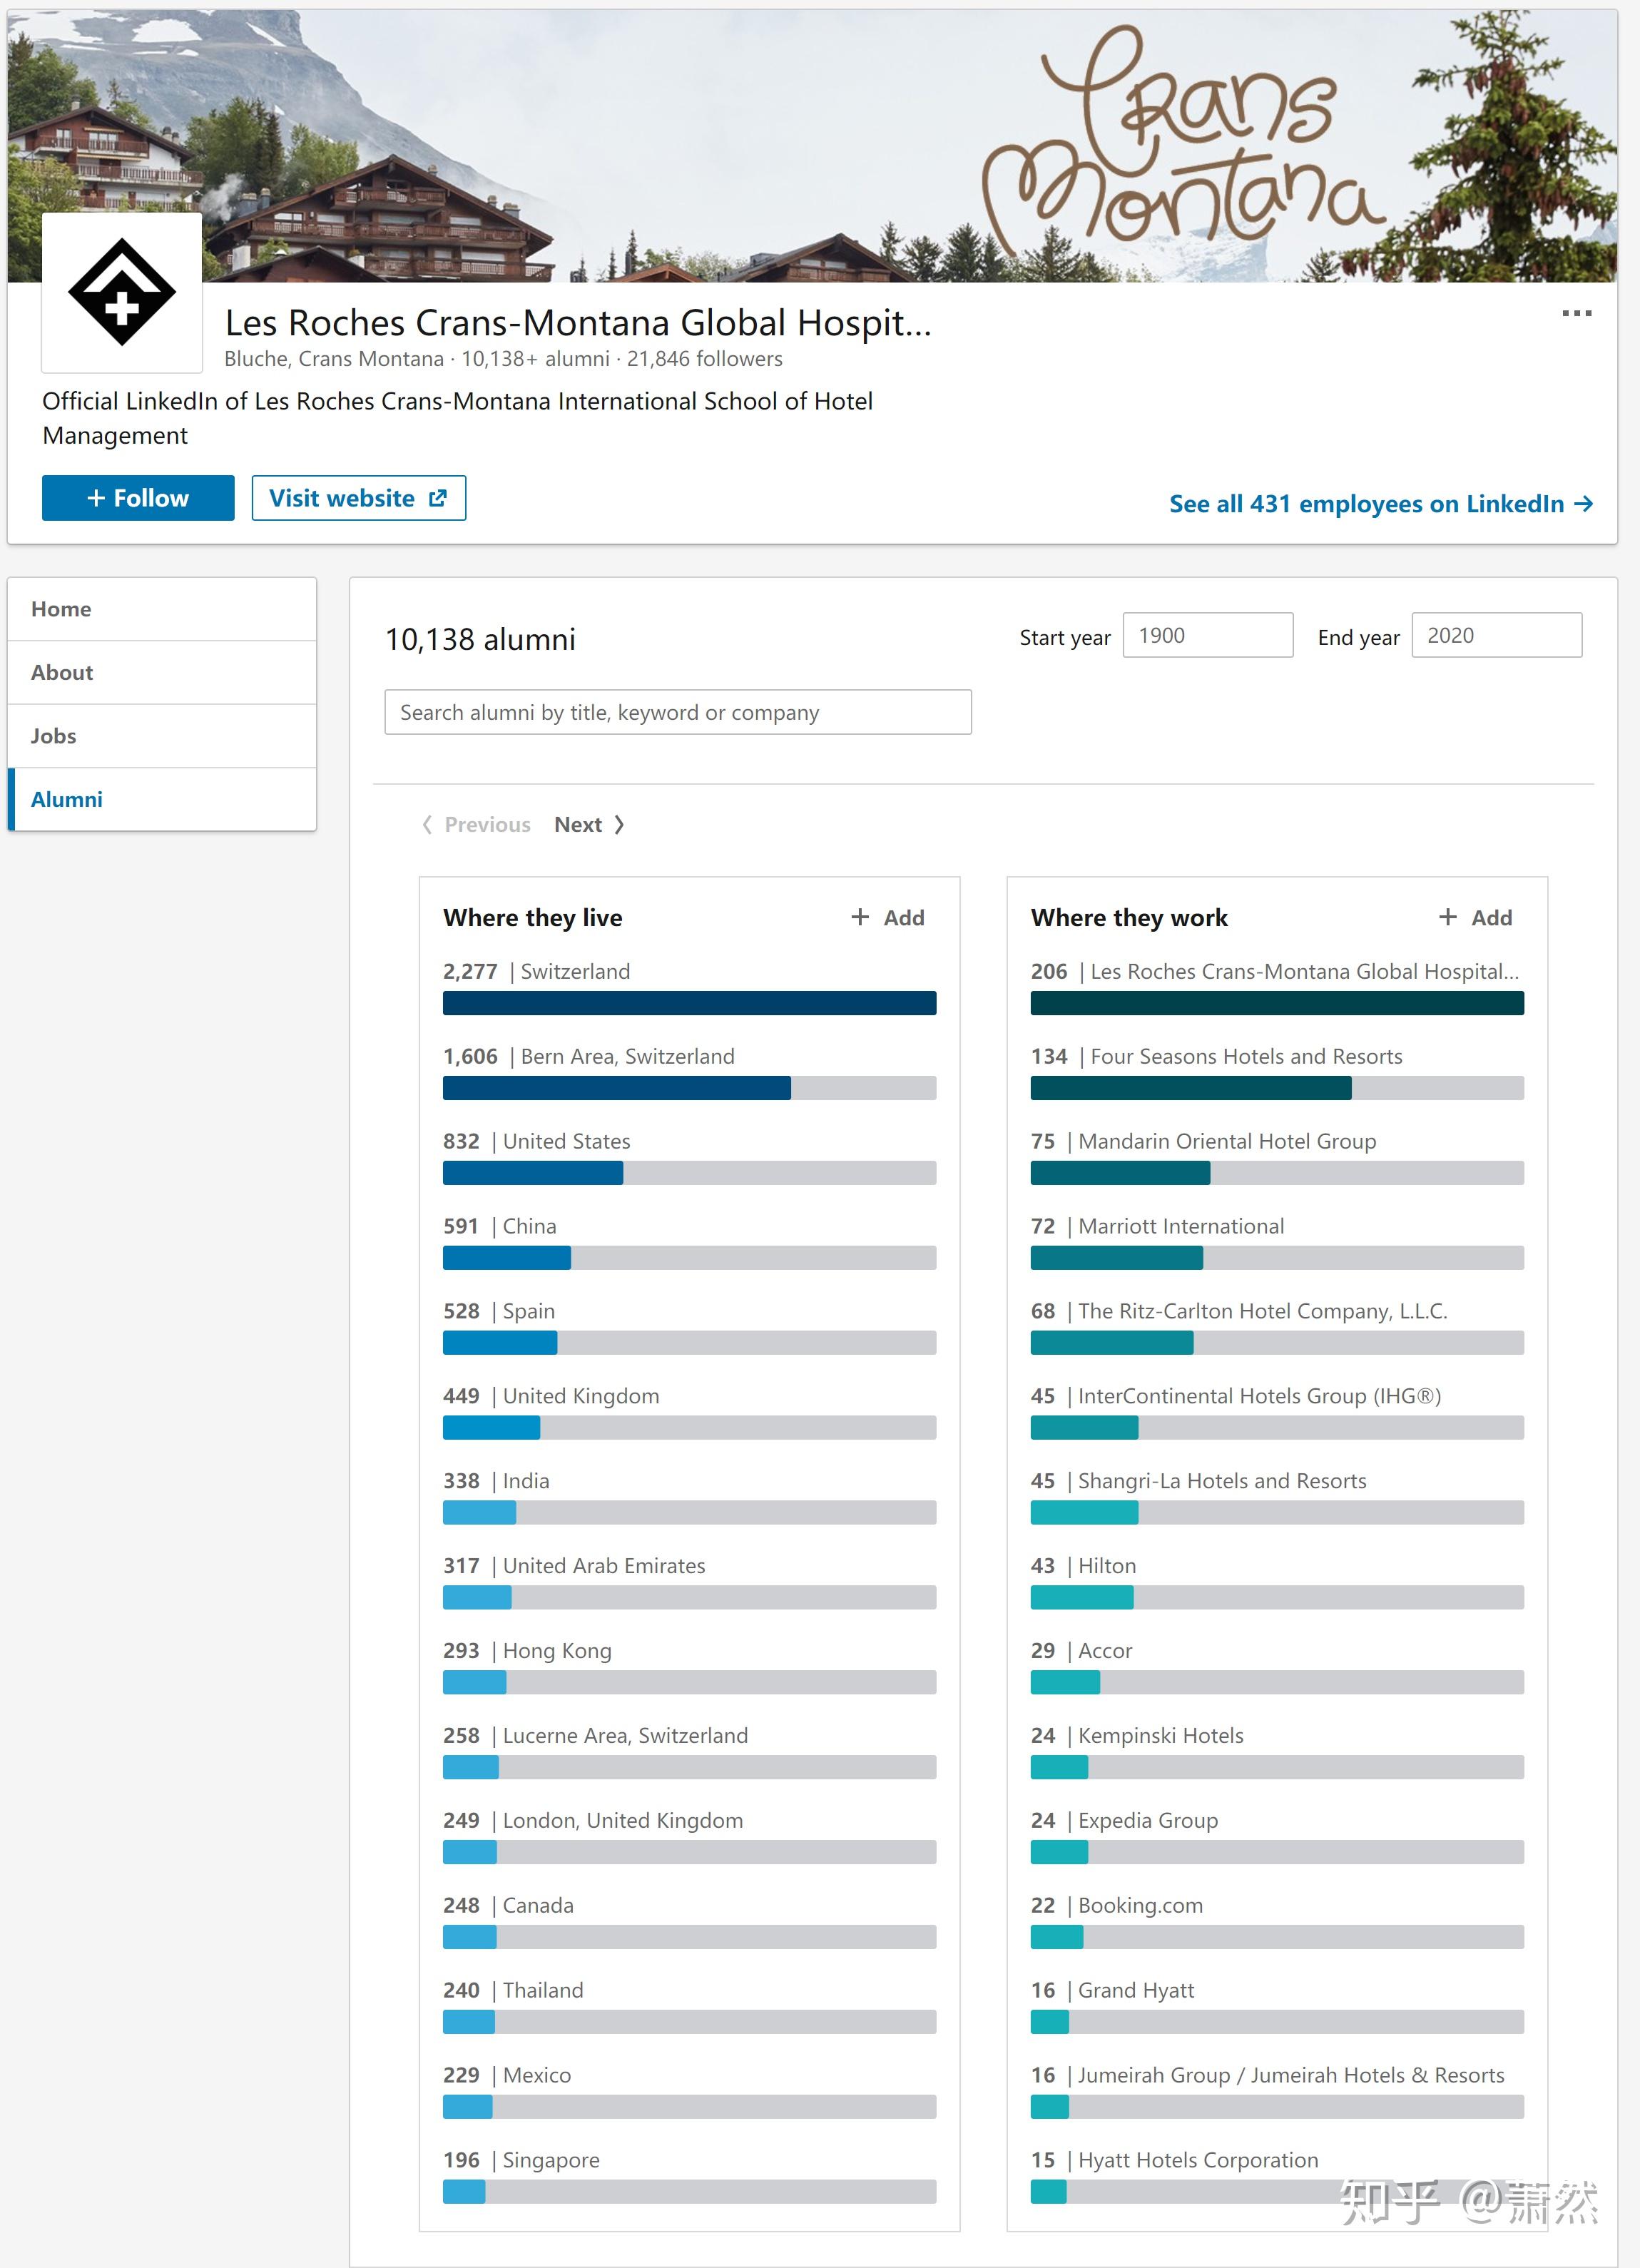
Task: Click the End year input field
Action: [1497, 635]
